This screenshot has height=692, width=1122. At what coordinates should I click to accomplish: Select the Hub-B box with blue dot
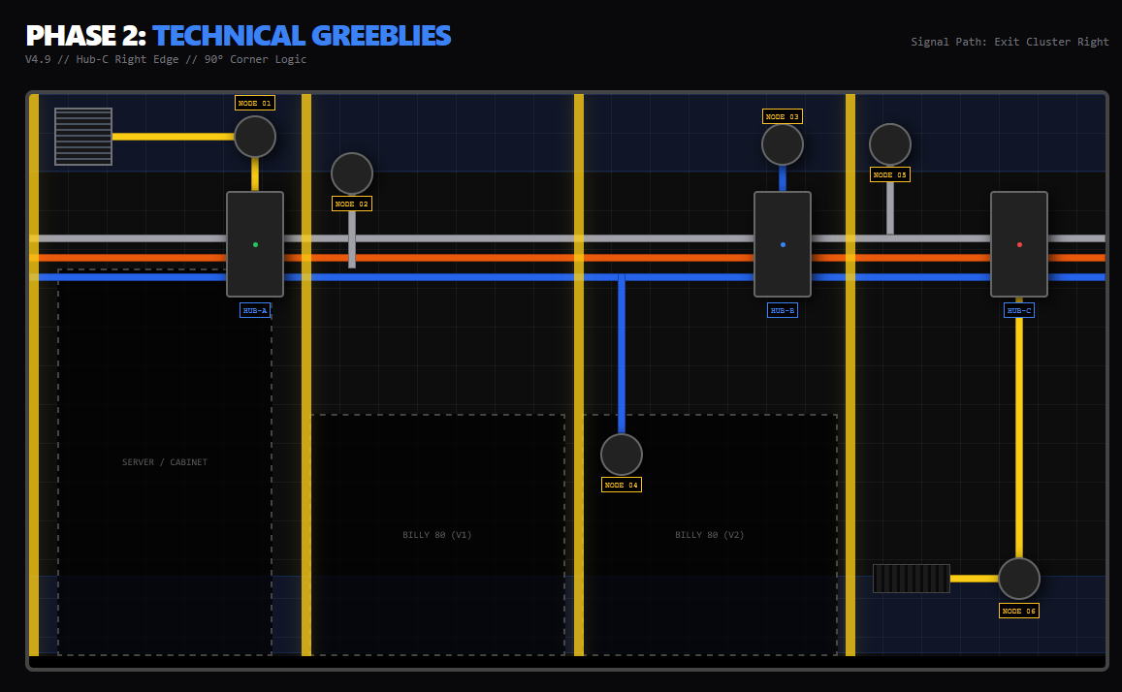coord(783,244)
